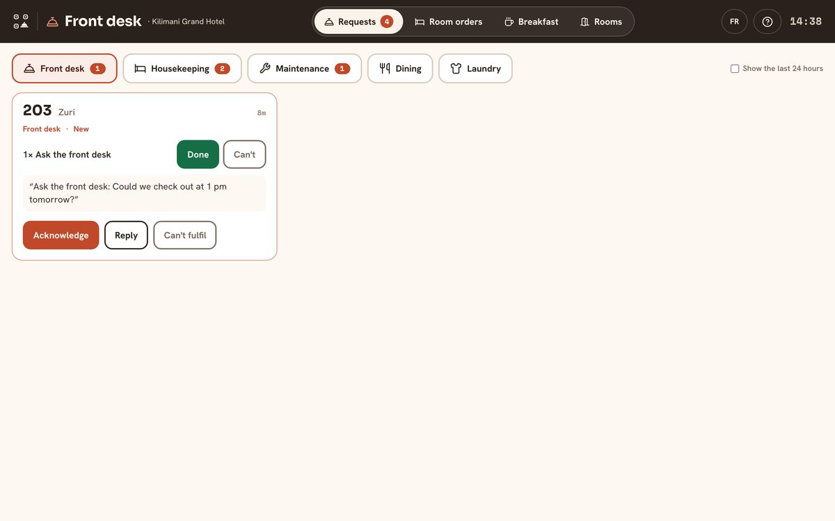Click the checkout request message quote

(144, 193)
